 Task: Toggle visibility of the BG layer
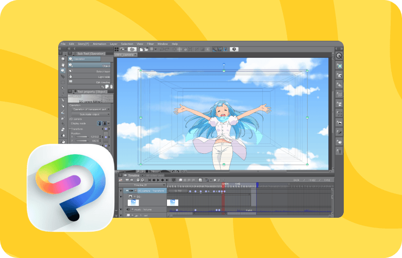tap(121, 197)
